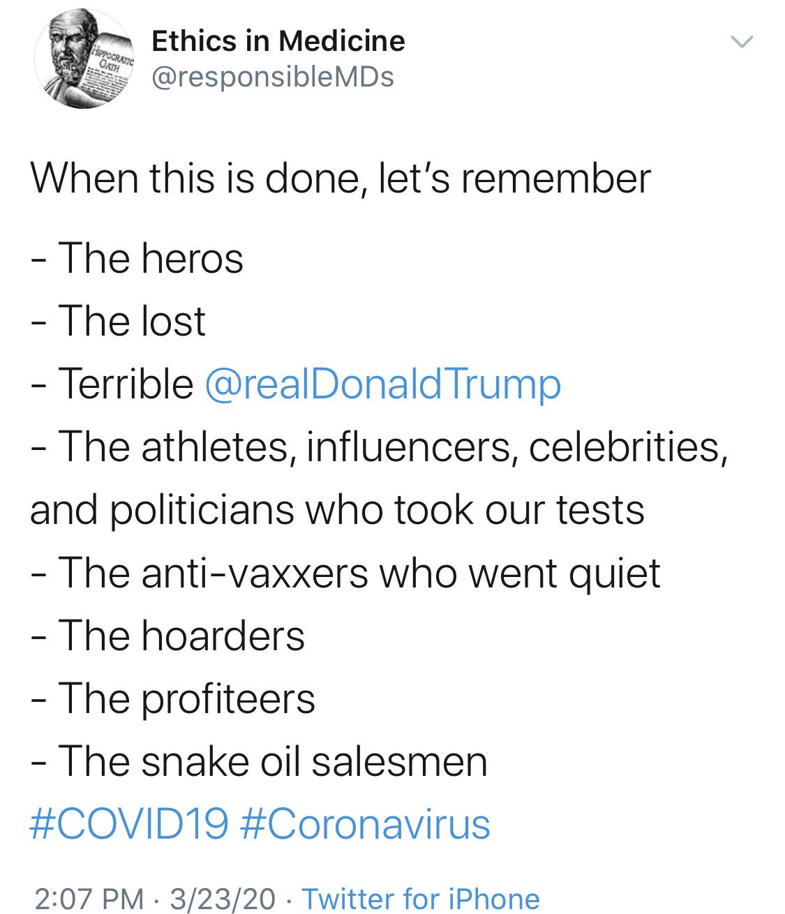Tap the #COVID19 hashtag
Image resolution: width=785 pixels, height=914 pixels.
pyautogui.click(x=129, y=823)
